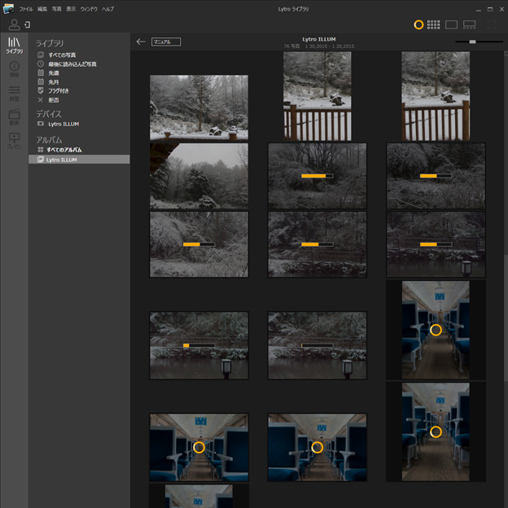
Task: Select Lytro ILLUM under デバイス
Action: coord(63,124)
